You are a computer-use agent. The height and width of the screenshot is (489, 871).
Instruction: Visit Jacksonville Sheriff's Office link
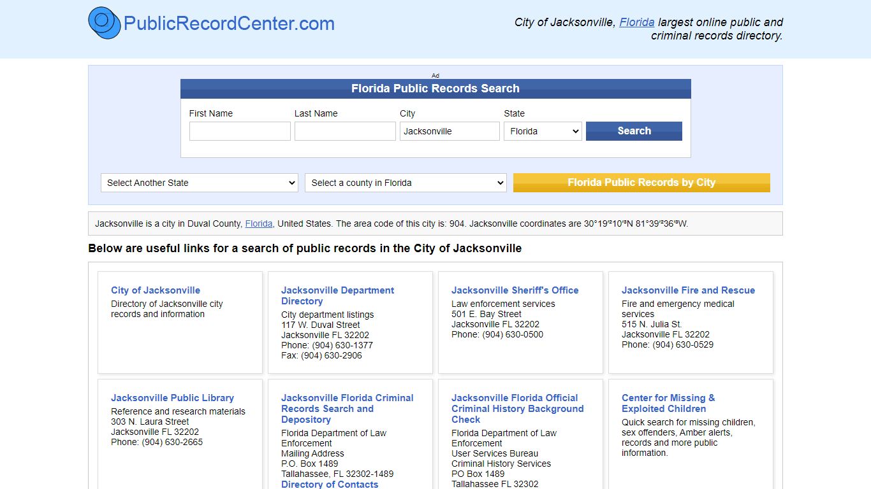pos(515,290)
